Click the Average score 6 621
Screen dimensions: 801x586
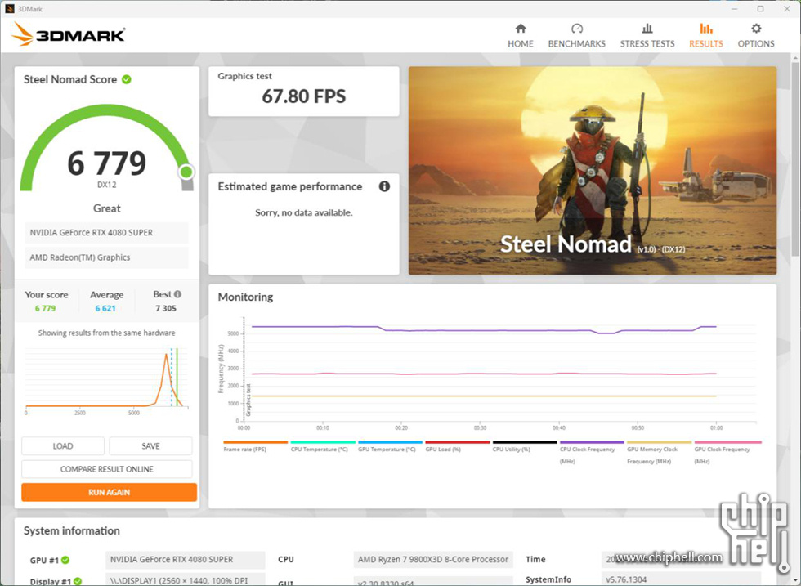[x=105, y=309]
